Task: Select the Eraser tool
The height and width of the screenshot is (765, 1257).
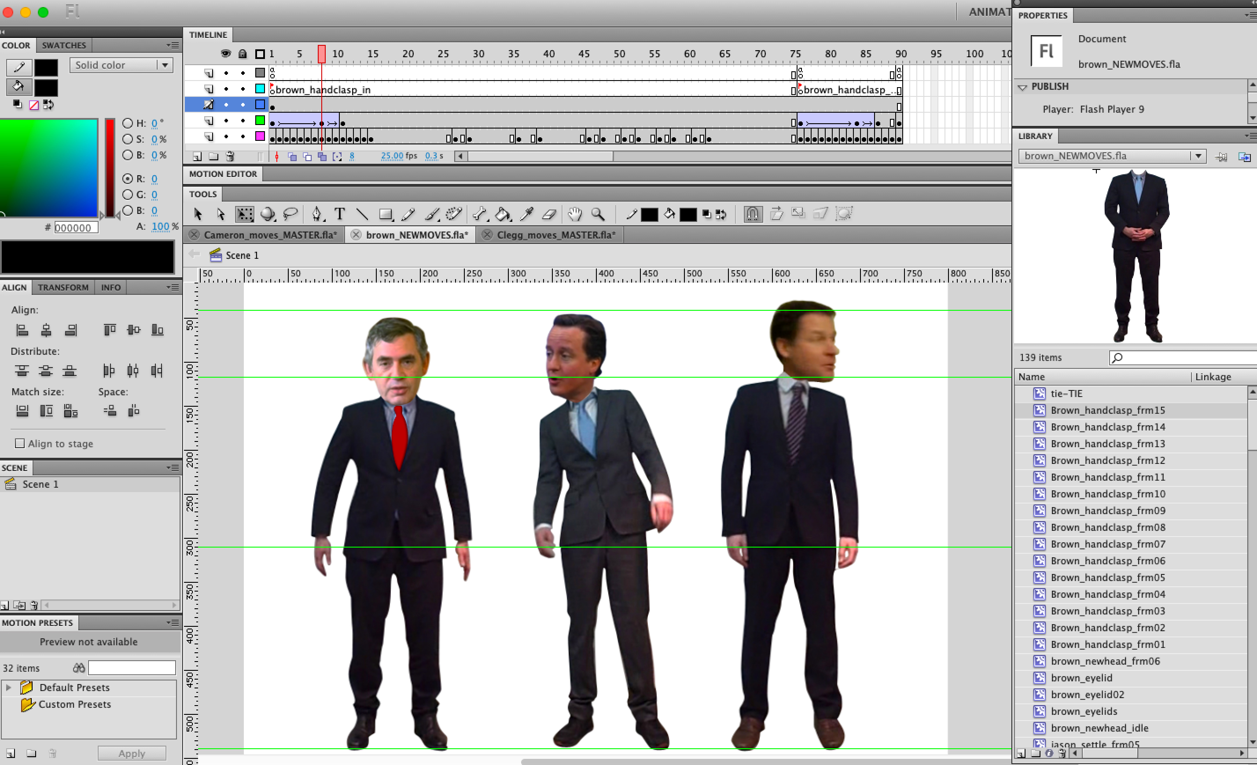Action: click(x=549, y=214)
